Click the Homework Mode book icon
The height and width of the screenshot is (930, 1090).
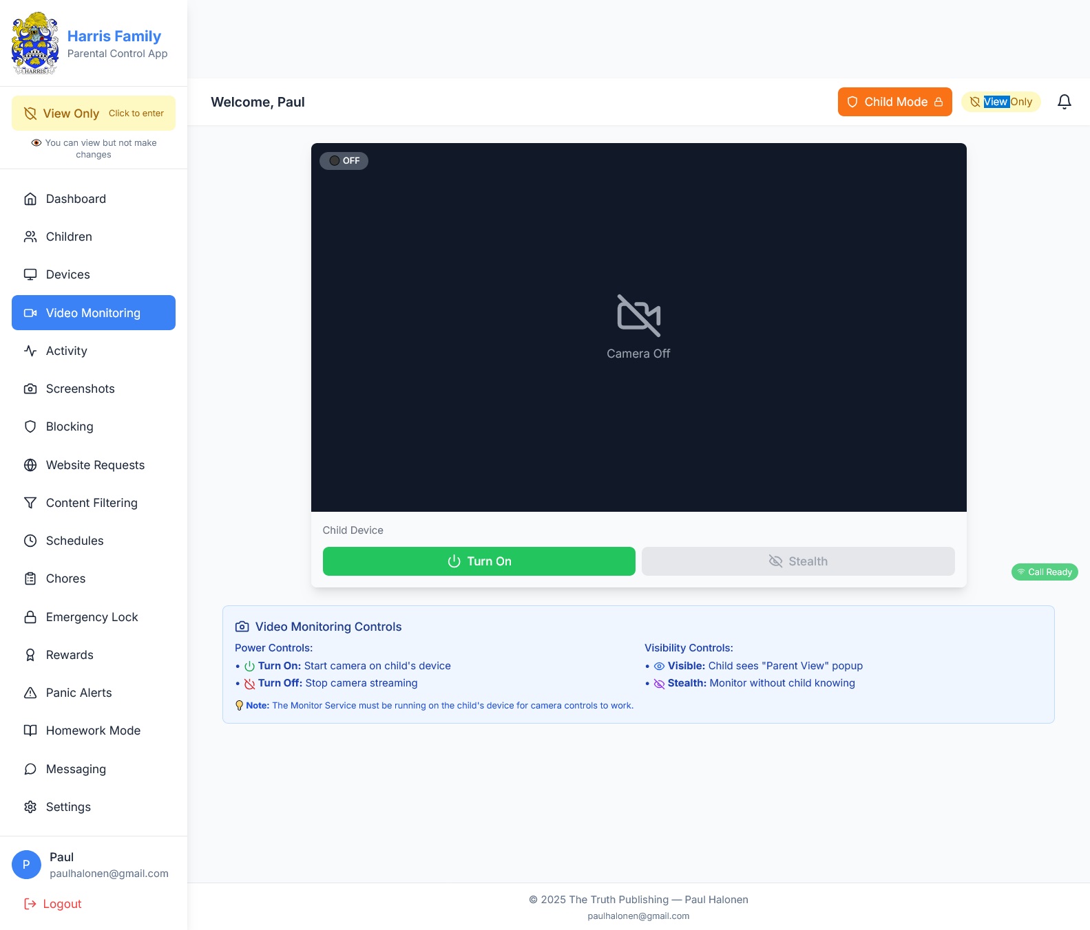point(30,731)
